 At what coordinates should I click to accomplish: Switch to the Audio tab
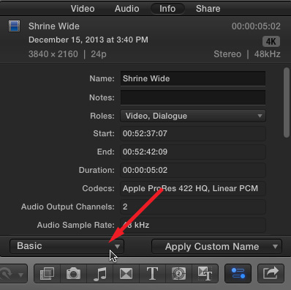(x=126, y=9)
